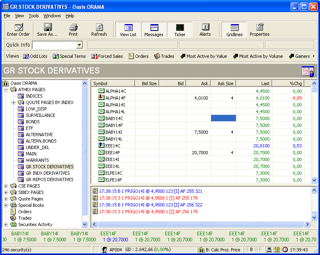320x255 pixels.
Task: Open the Orders view in Views bar
Action: 139,56
